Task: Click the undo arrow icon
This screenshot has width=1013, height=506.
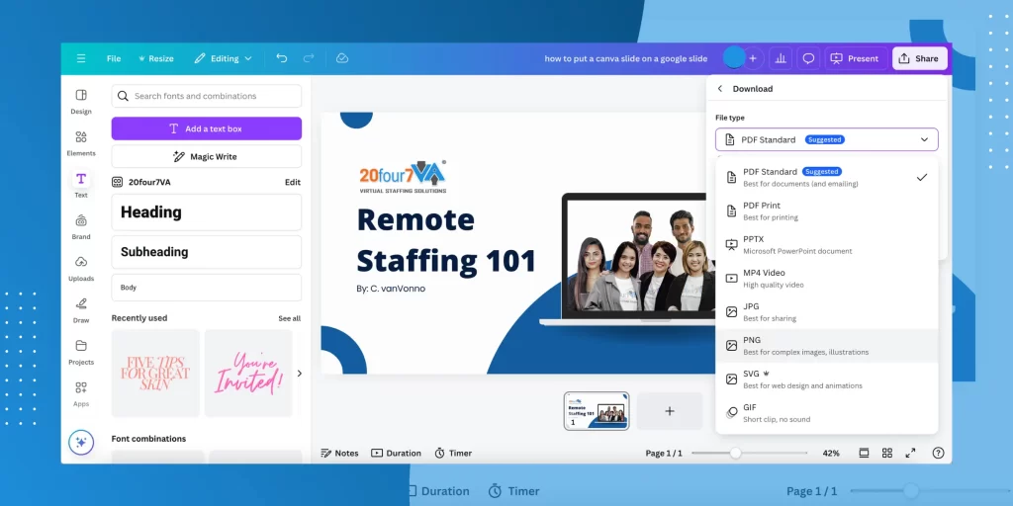Action: 282,58
